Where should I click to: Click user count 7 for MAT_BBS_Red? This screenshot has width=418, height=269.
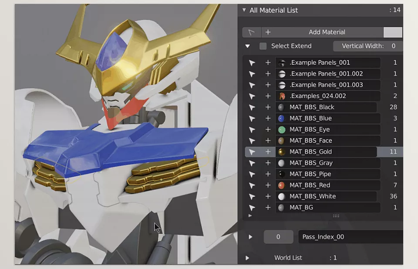pos(395,186)
